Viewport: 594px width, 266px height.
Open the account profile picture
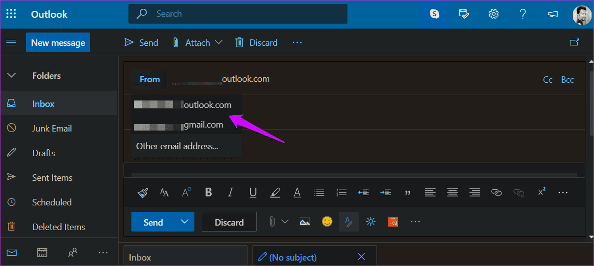[582, 15]
